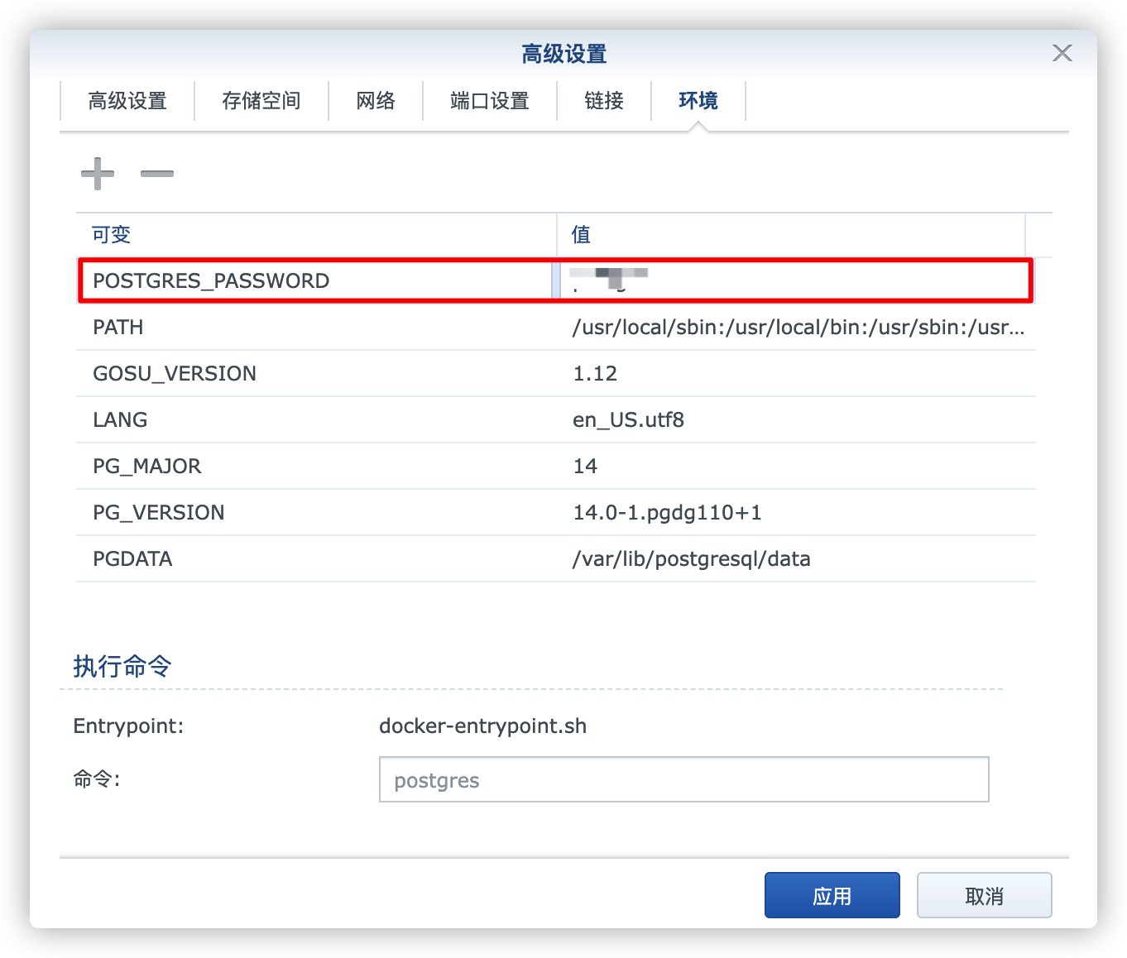Click the 应用 button

tap(832, 895)
